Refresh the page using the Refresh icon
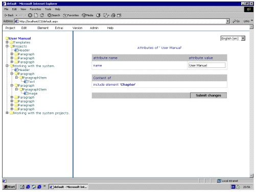 click(x=36, y=15)
